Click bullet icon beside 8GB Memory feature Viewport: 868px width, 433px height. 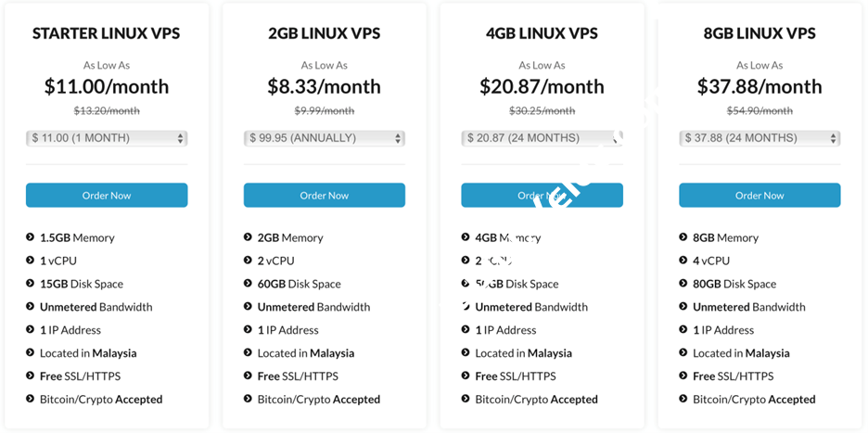(x=683, y=237)
